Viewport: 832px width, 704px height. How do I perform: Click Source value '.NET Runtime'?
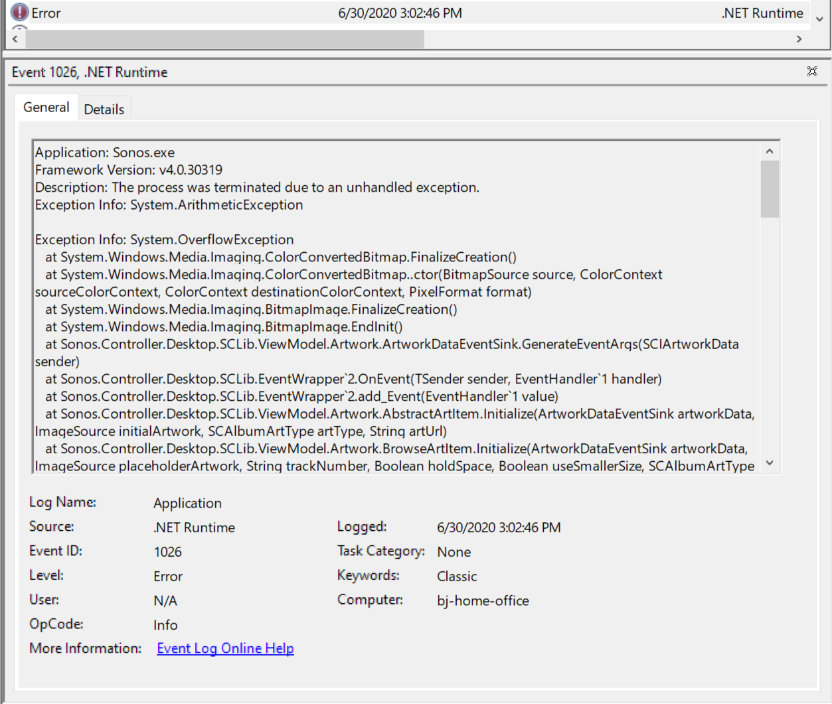point(195,528)
